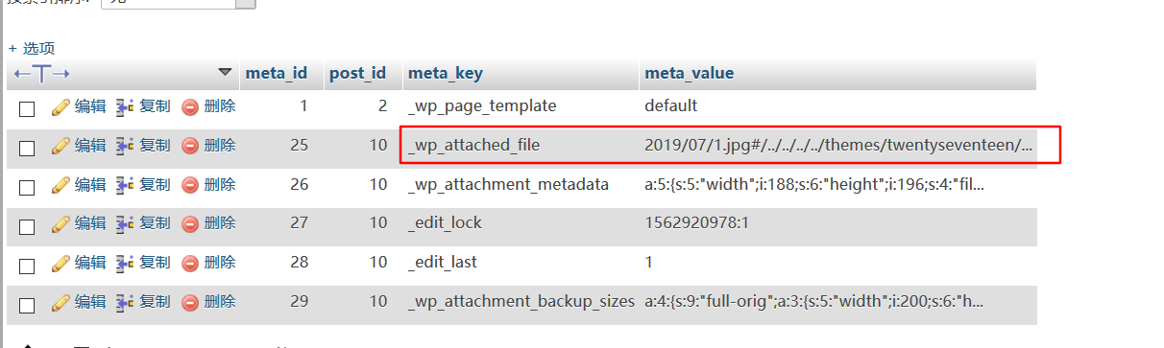Open the sort-by-key combo box at top

pos(179,3)
